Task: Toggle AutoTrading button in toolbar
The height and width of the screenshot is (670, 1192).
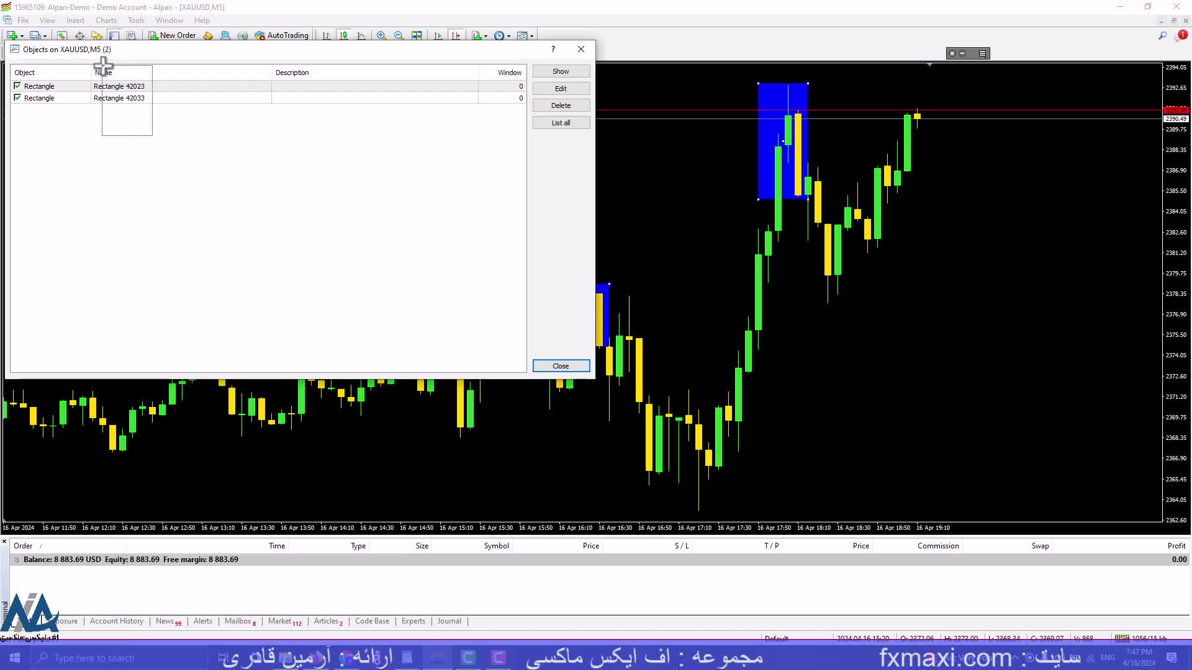Action: pyautogui.click(x=282, y=35)
